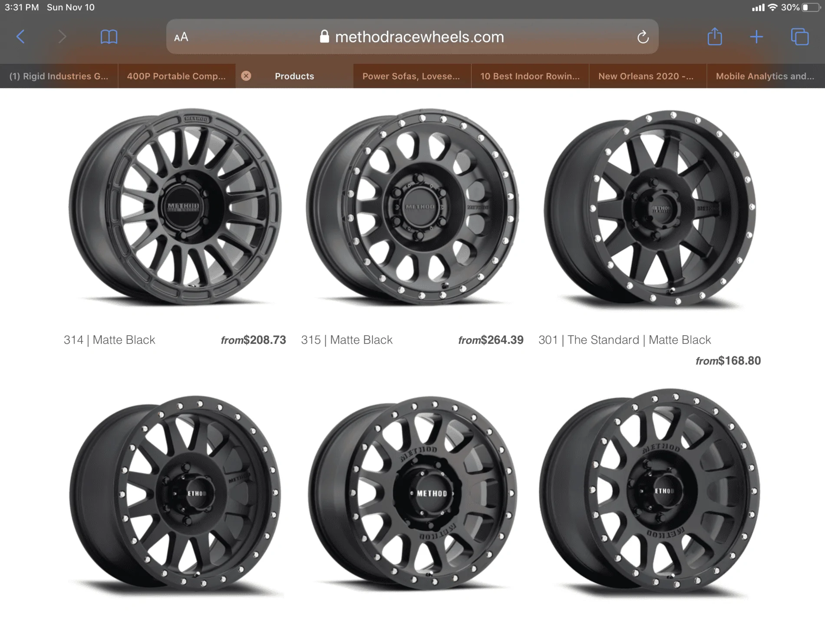Open 301 | The Standard | Matte Black link

pyautogui.click(x=625, y=340)
